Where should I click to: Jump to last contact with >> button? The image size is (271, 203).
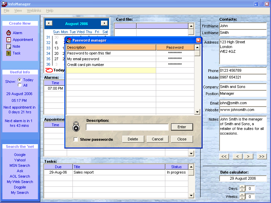[261, 156]
